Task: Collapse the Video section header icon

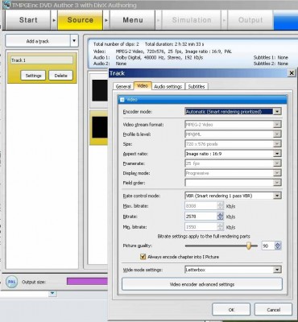Action: 122,100
